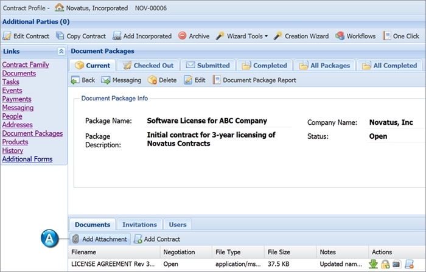The height and width of the screenshot is (272, 426).
Task: Open the History link
Action: point(13,150)
